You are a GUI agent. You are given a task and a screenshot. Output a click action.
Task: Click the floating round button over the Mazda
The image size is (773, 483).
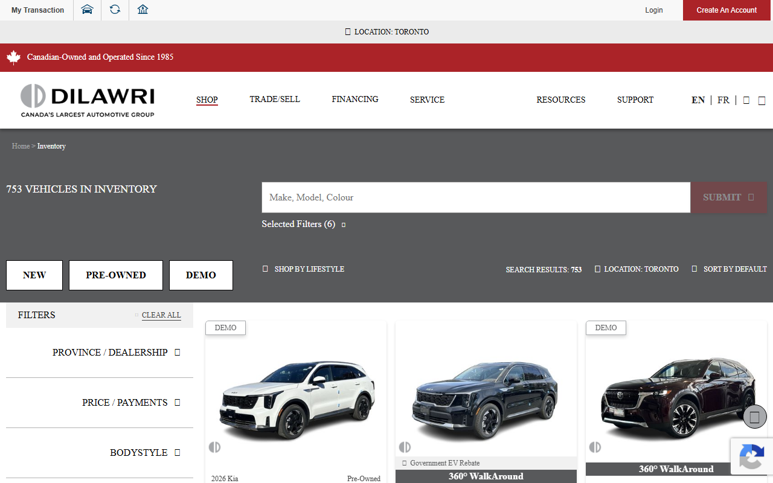pos(754,417)
